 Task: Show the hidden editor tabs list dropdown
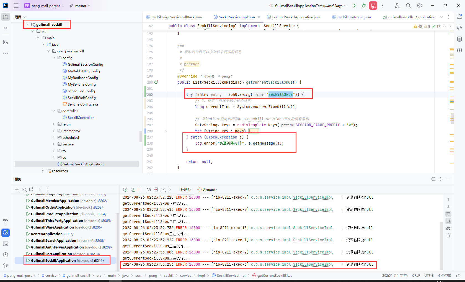(x=441, y=17)
